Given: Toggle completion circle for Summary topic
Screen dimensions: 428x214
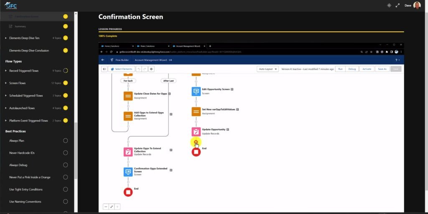Looking at the screenshot, I should [66, 26].
